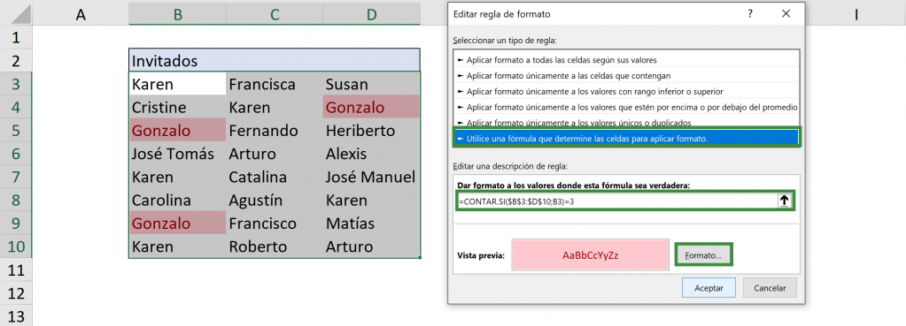Select row 6 header
This screenshot has height=326, width=906.
[16, 155]
